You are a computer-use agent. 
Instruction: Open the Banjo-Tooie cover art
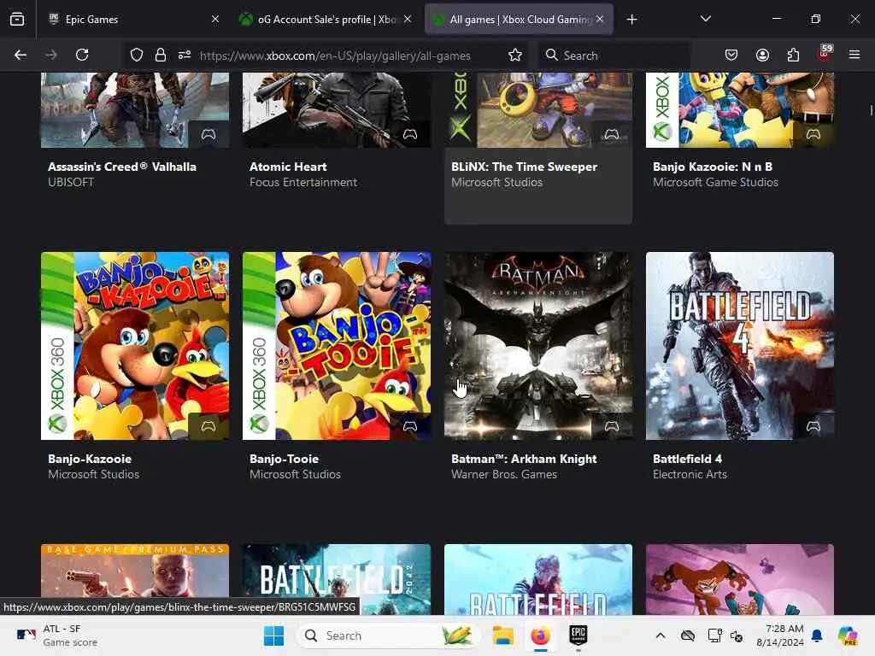[337, 346]
